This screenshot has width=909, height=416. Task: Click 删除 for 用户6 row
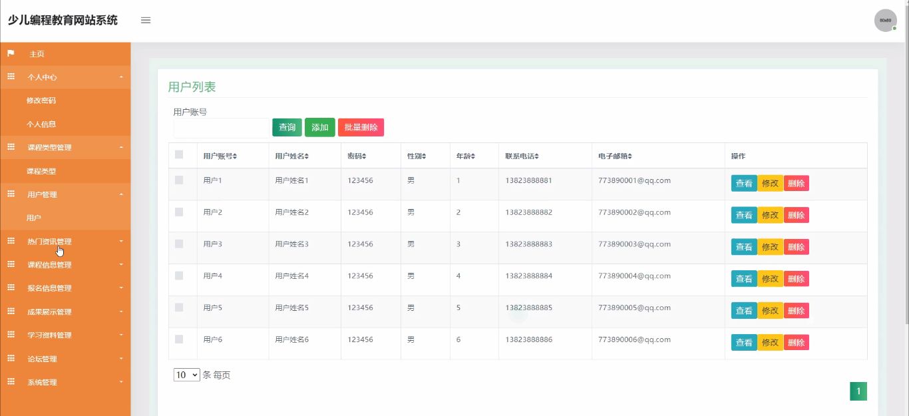[x=797, y=343]
